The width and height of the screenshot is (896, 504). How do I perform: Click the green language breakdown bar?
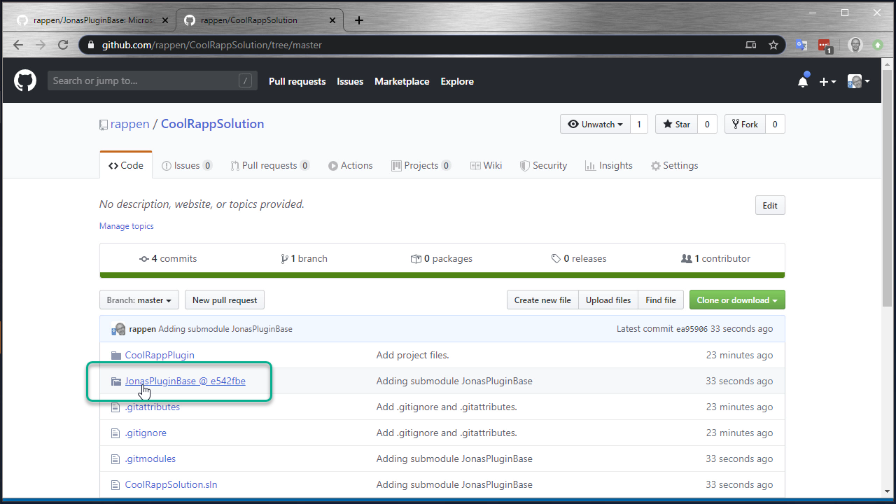pyautogui.click(x=442, y=275)
